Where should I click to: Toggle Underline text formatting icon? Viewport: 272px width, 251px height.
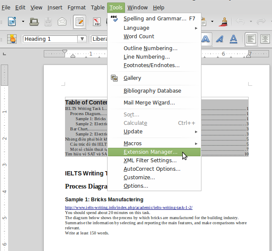(x=233, y=39)
